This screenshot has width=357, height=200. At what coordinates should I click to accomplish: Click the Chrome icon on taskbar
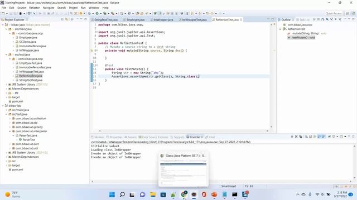pyautogui.click(x=184, y=194)
